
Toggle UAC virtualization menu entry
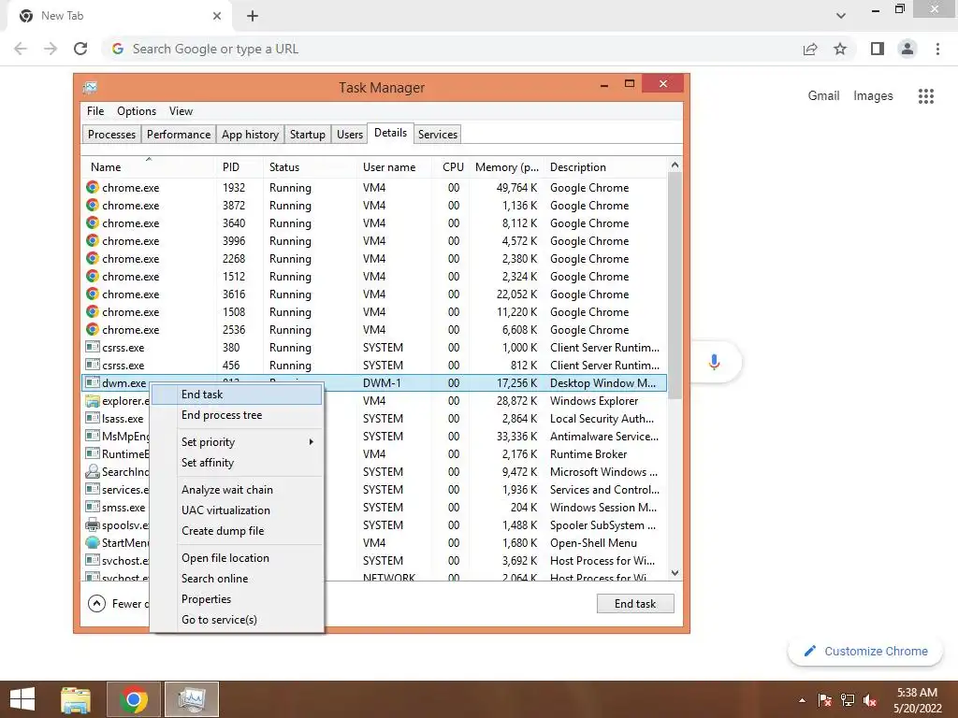pyautogui.click(x=237, y=510)
